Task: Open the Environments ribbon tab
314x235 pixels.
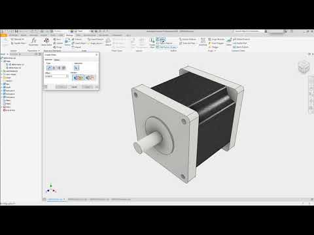Action: (x=90, y=35)
